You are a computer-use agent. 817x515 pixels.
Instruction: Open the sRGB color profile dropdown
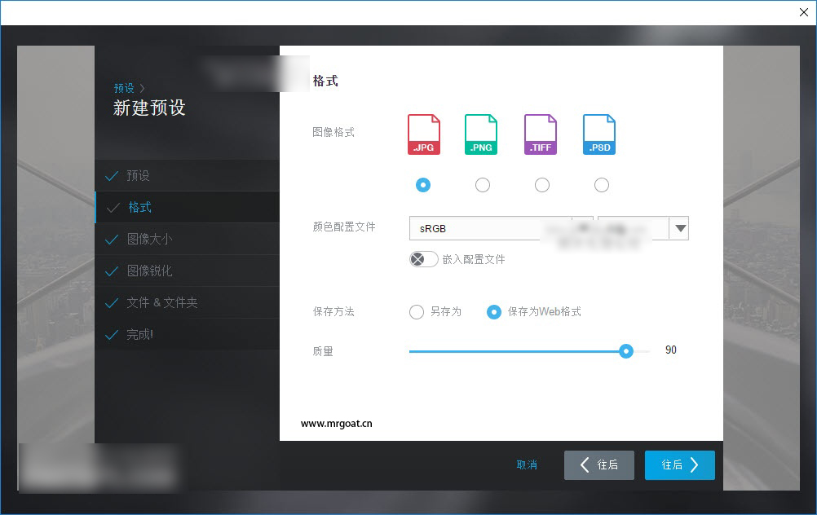point(680,228)
